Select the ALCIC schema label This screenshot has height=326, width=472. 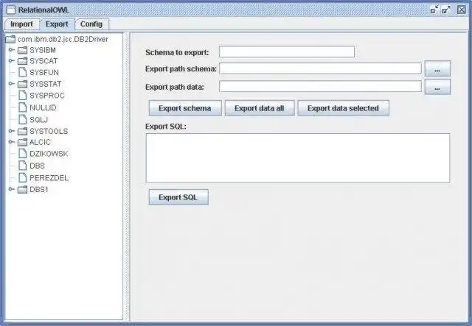point(41,142)
